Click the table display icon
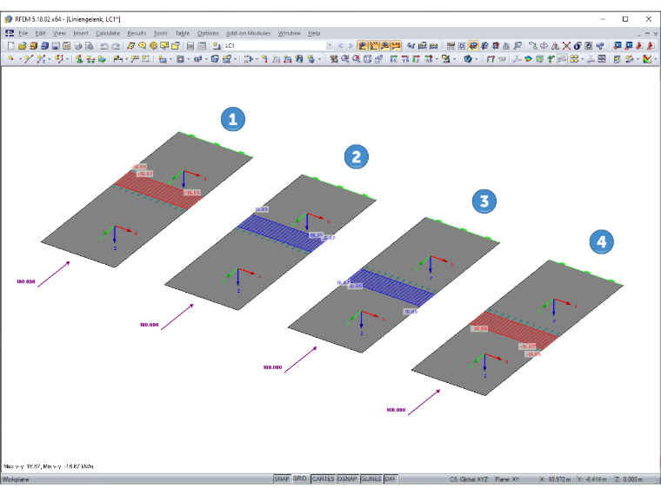The width and height of the screenshot is (661, 495). coord(202,45)
